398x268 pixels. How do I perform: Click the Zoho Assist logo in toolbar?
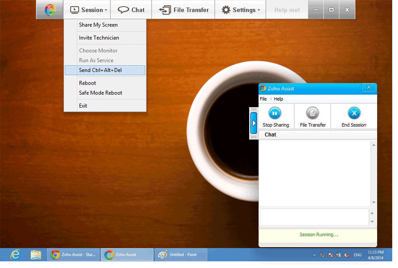coord(50,10)
